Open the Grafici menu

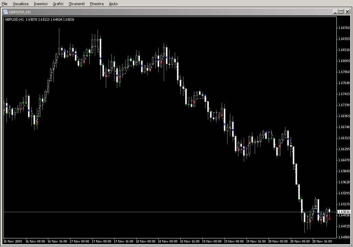coord(58,4)
